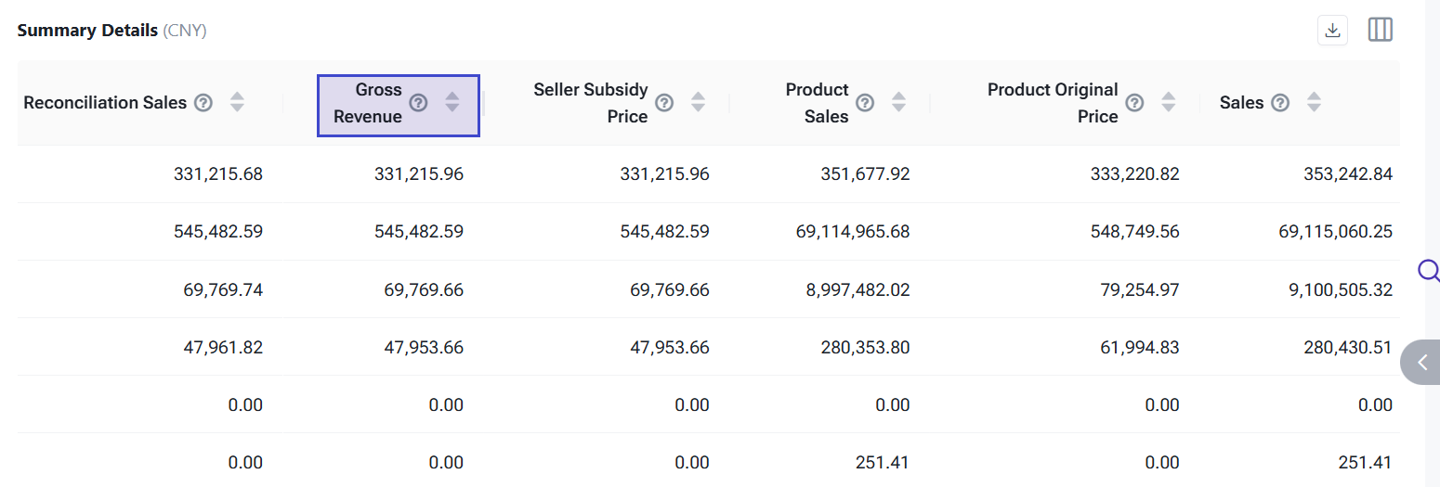Open Product Sales help icon
The height and width of the screenshot is (487, 1440).
865,103
